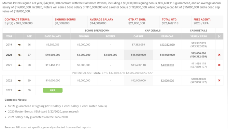Screen dimensions: 228x129
Task: Select the CAP HIT column header
Action: [x=138, y=36]
